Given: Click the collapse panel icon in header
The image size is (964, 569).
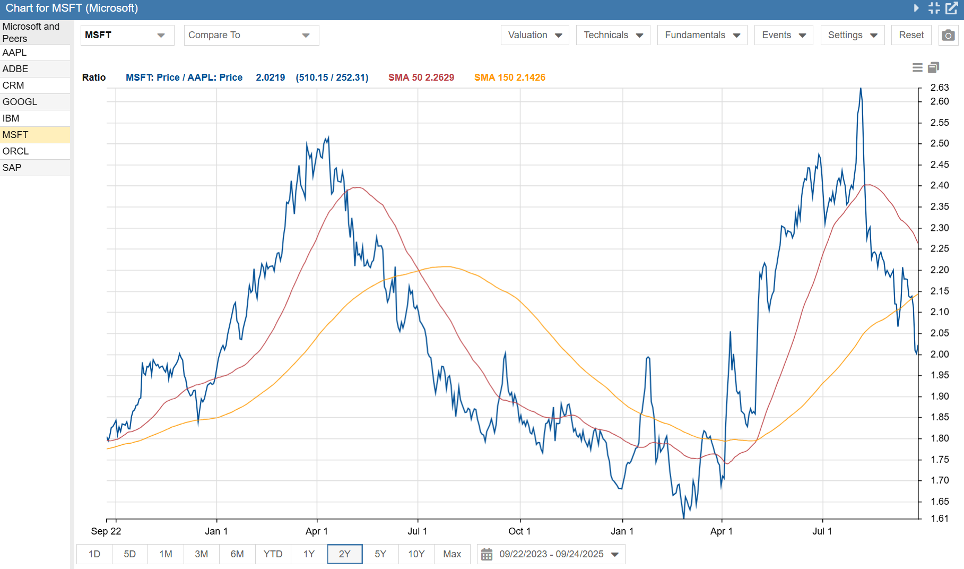Looking at the screenshot, I should click(x=934, y=8).
